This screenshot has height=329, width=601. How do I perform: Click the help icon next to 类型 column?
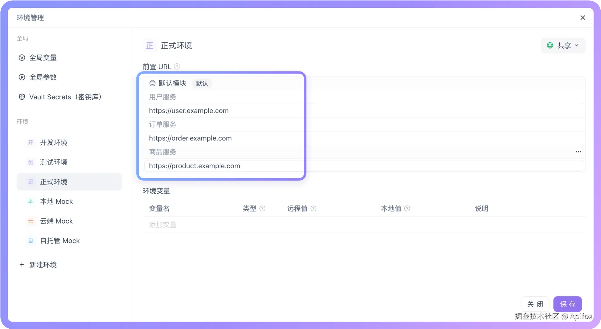pyautogui.click(x=262, y=208)
